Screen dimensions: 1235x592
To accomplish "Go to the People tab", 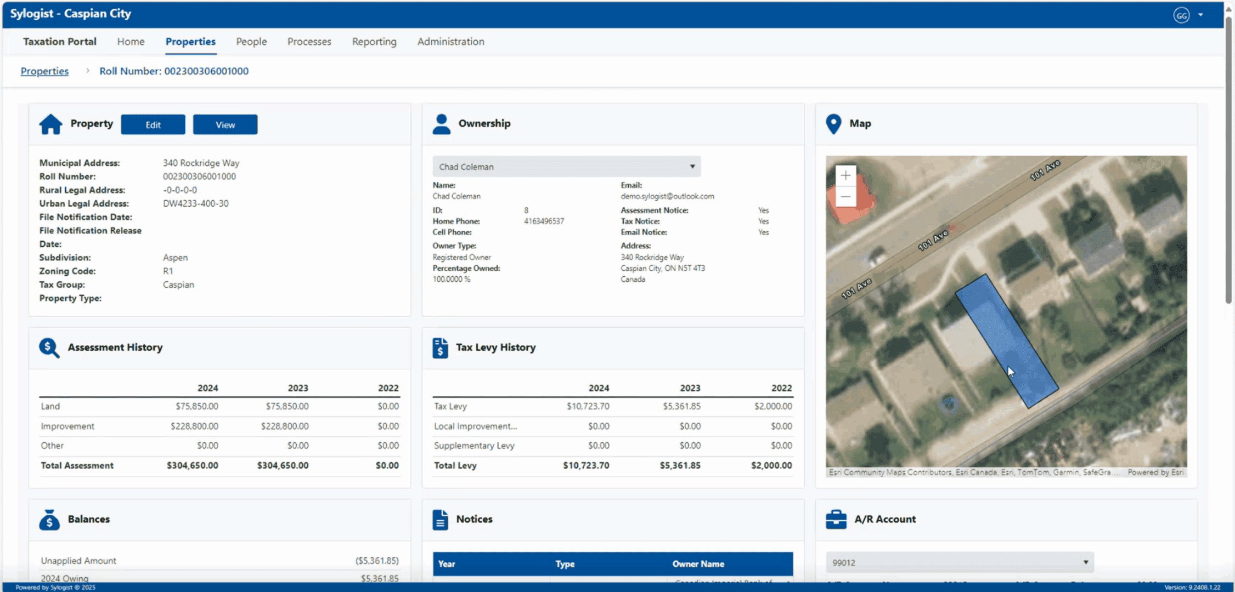I will pos(251,42).
